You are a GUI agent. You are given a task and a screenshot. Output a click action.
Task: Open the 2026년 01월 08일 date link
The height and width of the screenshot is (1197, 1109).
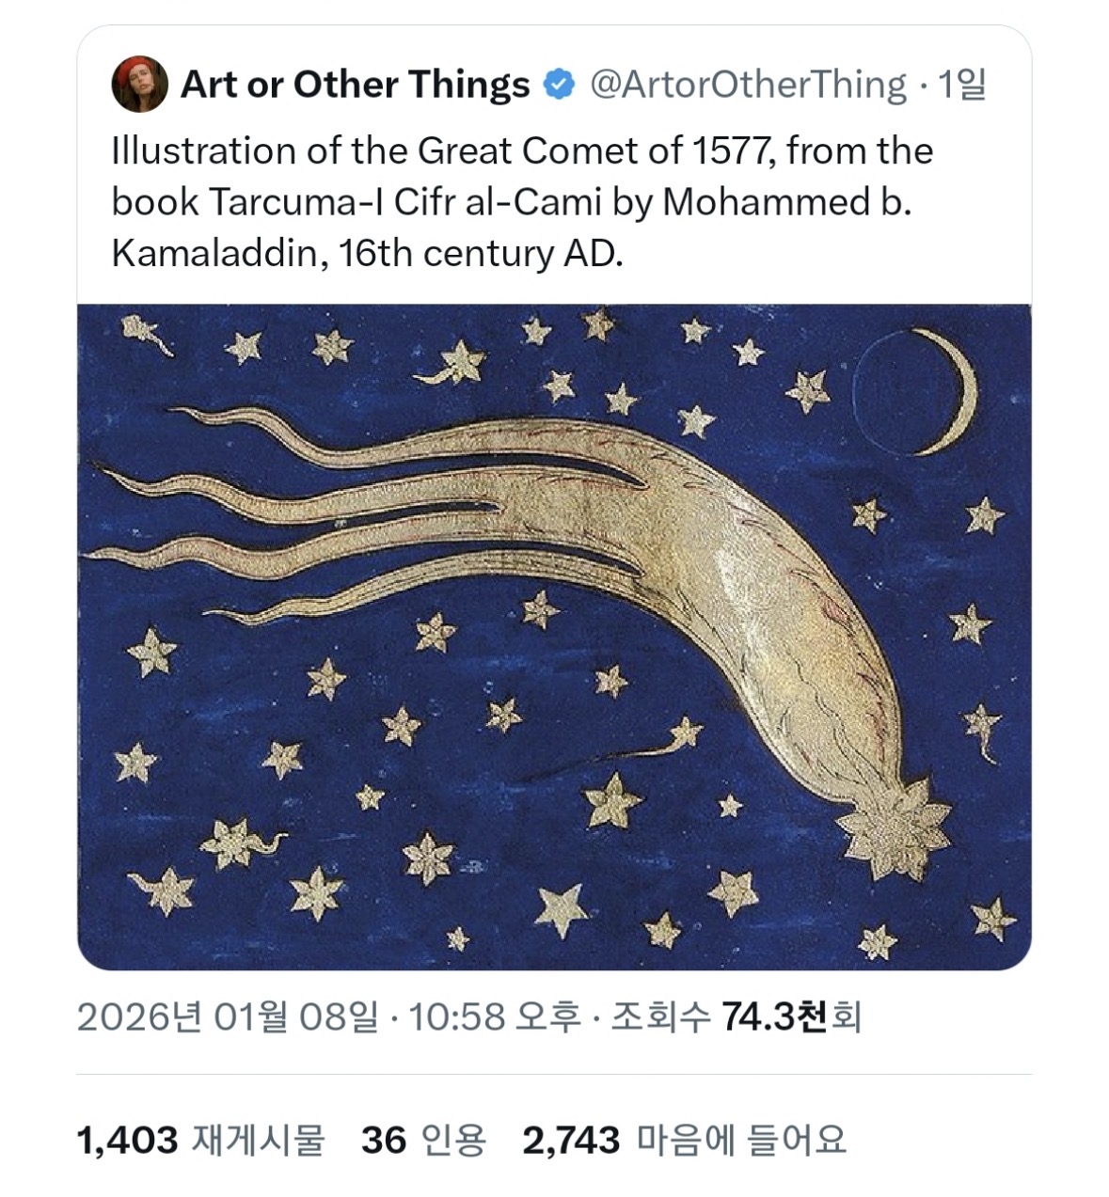pos(228,1016)
